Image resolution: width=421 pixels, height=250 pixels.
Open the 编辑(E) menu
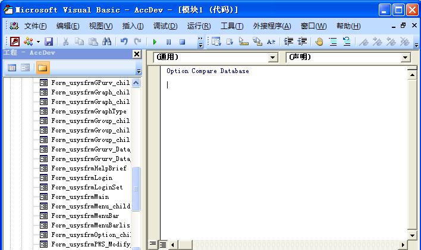[68, 26]
